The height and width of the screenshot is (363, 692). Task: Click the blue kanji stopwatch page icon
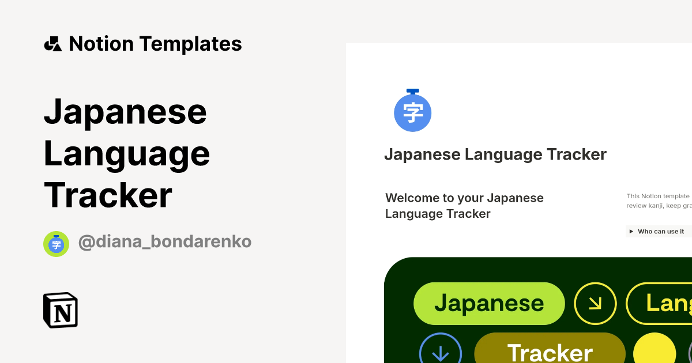point(412,111)
